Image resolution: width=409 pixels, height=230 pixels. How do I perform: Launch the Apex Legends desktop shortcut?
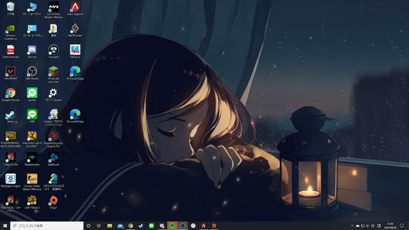(75, 8)
